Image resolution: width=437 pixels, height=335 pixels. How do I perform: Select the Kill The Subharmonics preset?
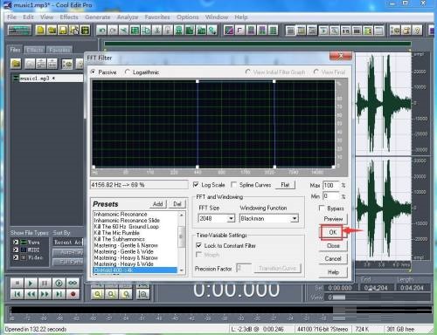coord(119,239)
